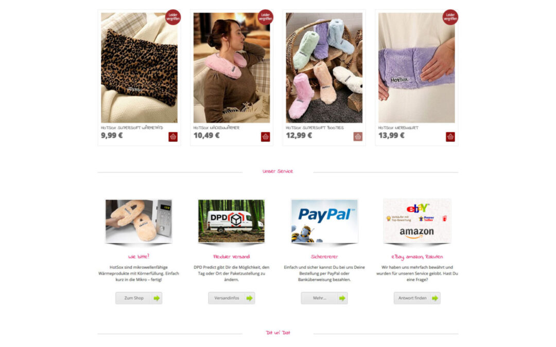Screen dimensions: 556x347
Task: Click the eBay and Amazon logos image
Action: point(417,221)
